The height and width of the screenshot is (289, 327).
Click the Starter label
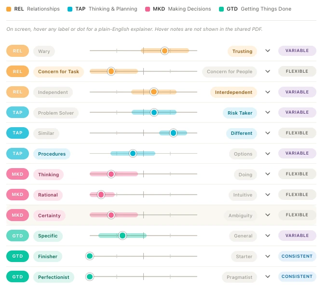click(x=244, y=257)
